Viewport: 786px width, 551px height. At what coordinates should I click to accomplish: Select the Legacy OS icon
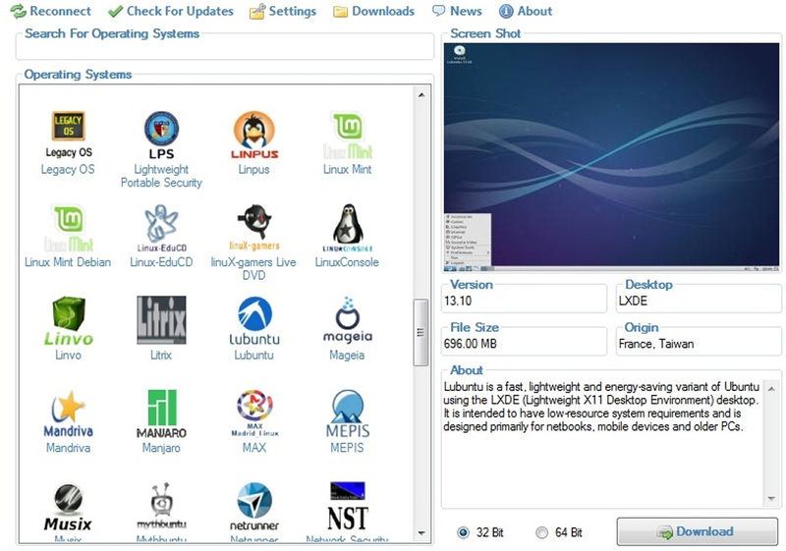pyautogui.click(x=68, y=135)
